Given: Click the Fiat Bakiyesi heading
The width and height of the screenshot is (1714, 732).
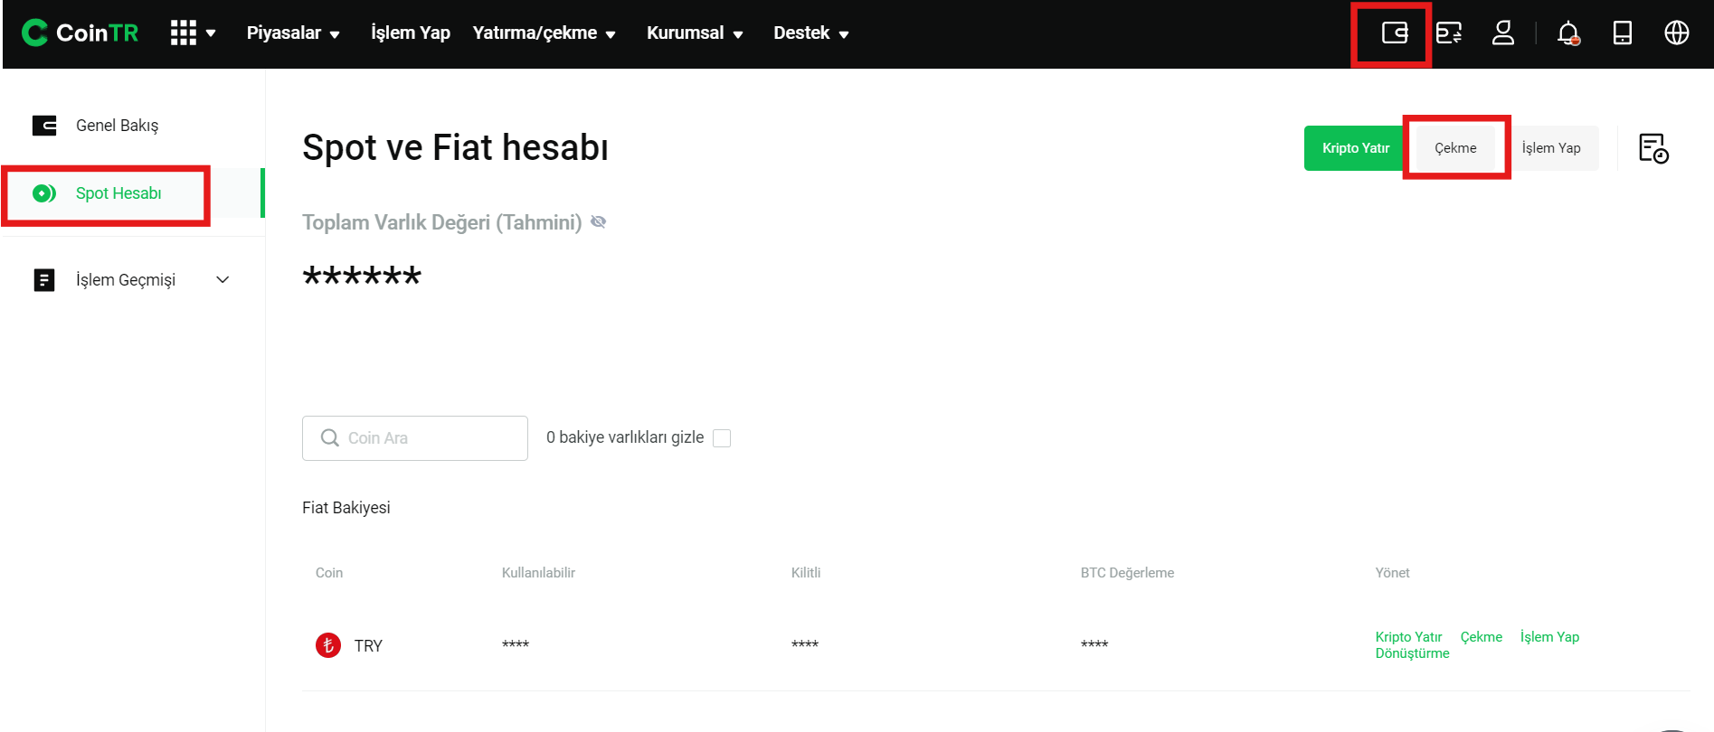Looking at the screenshot, I should (x=346, y=508).
